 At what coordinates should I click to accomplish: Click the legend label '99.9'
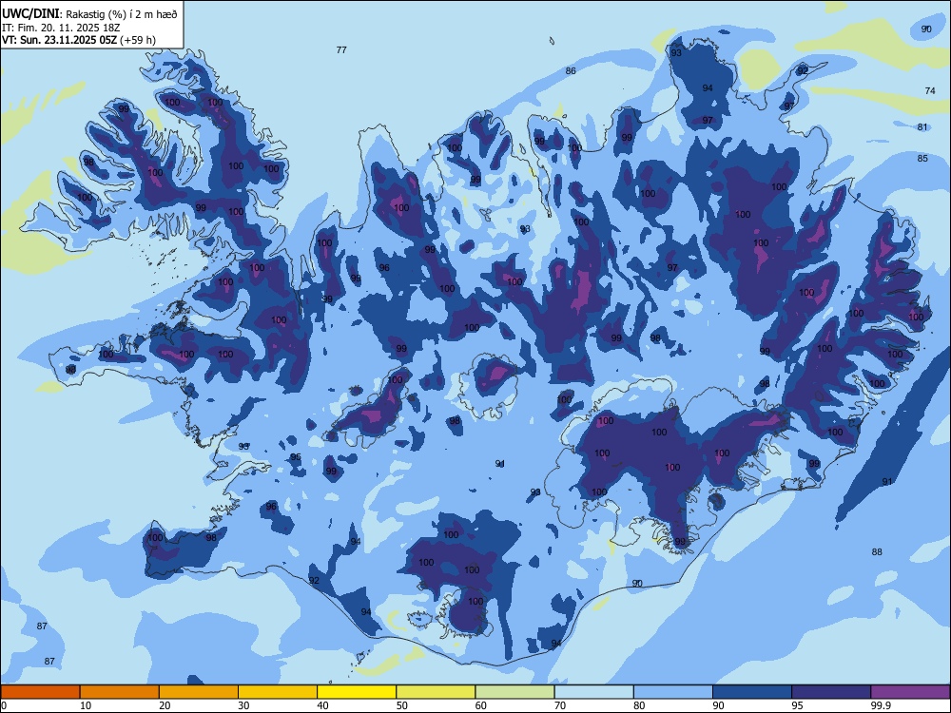880,705
